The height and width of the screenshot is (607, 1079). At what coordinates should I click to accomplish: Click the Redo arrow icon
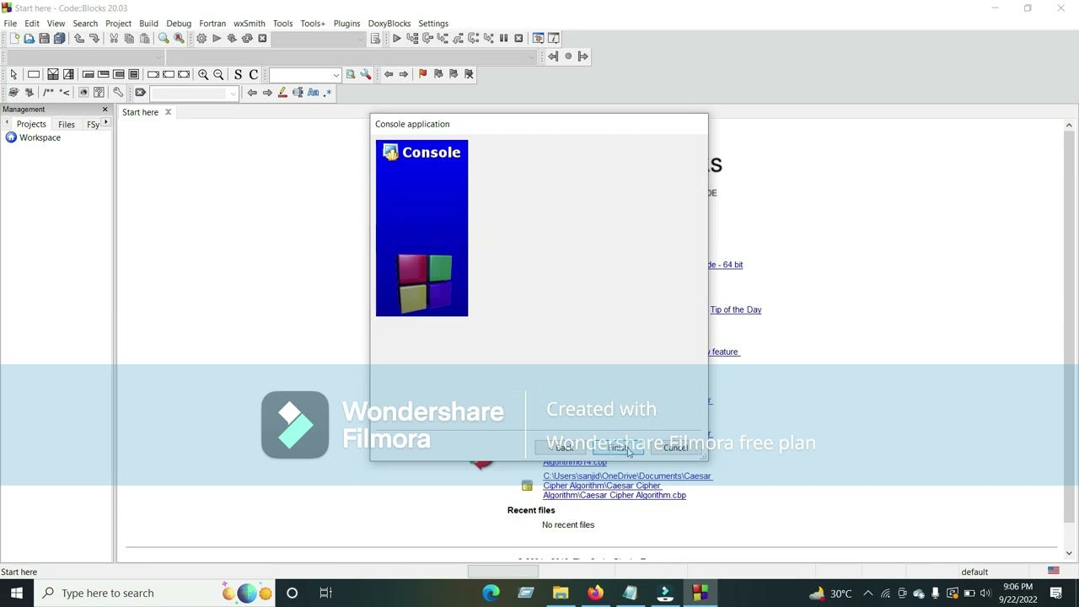coord(94,39)
